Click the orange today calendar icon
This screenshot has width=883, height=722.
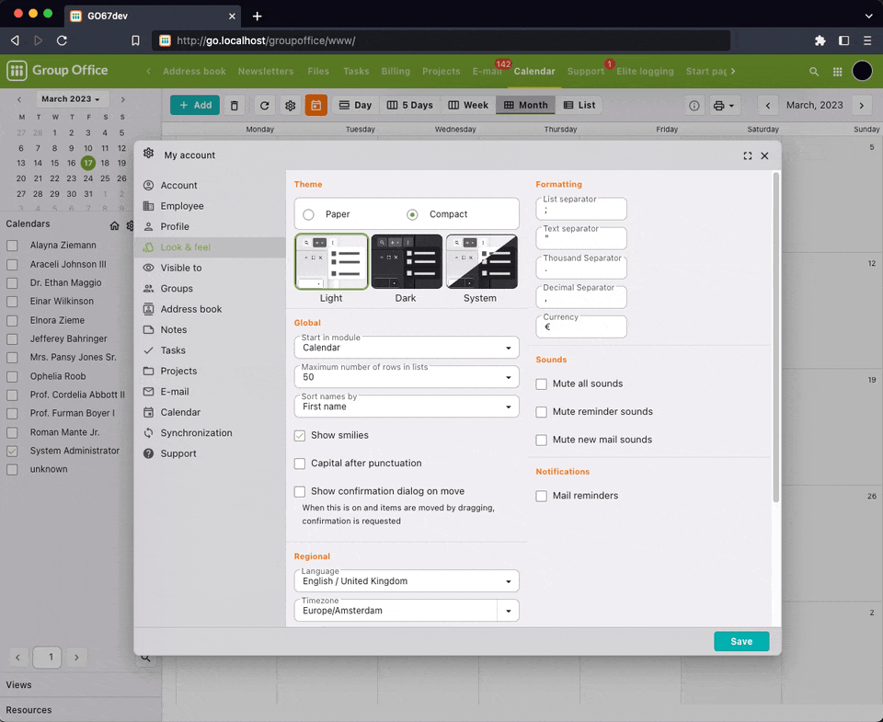[x=316, y=106]
